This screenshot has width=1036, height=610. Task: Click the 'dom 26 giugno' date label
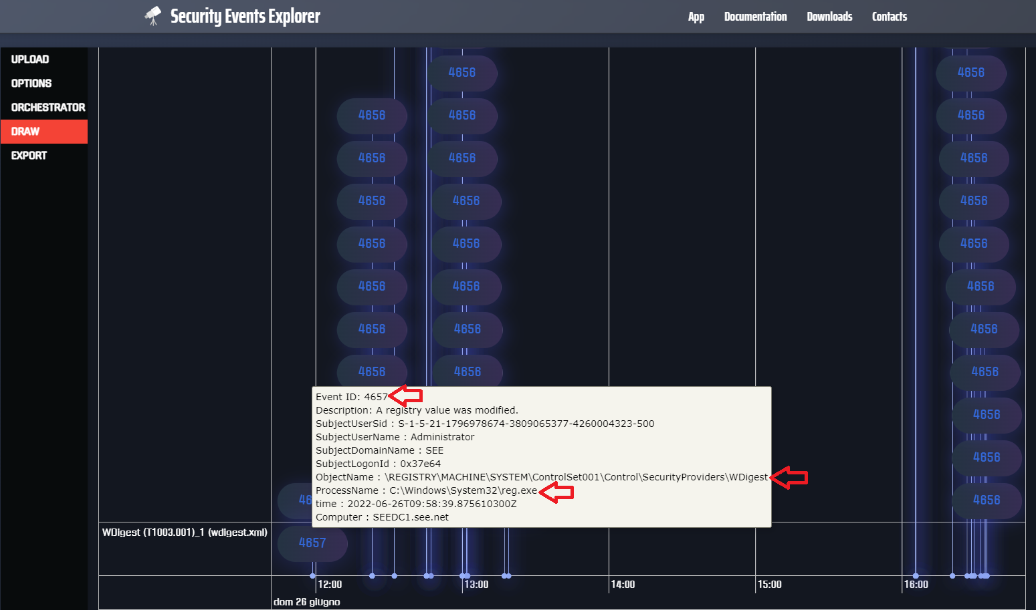point(306,602)
